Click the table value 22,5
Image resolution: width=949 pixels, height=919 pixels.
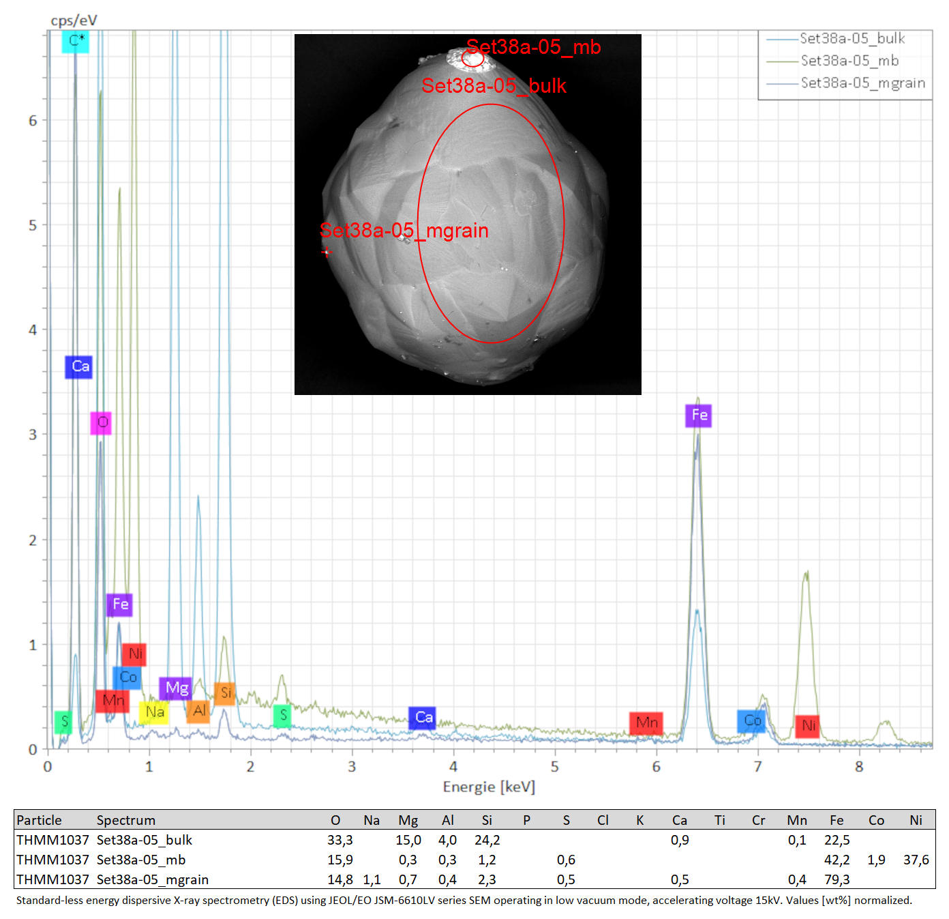[x=837, y=841]
